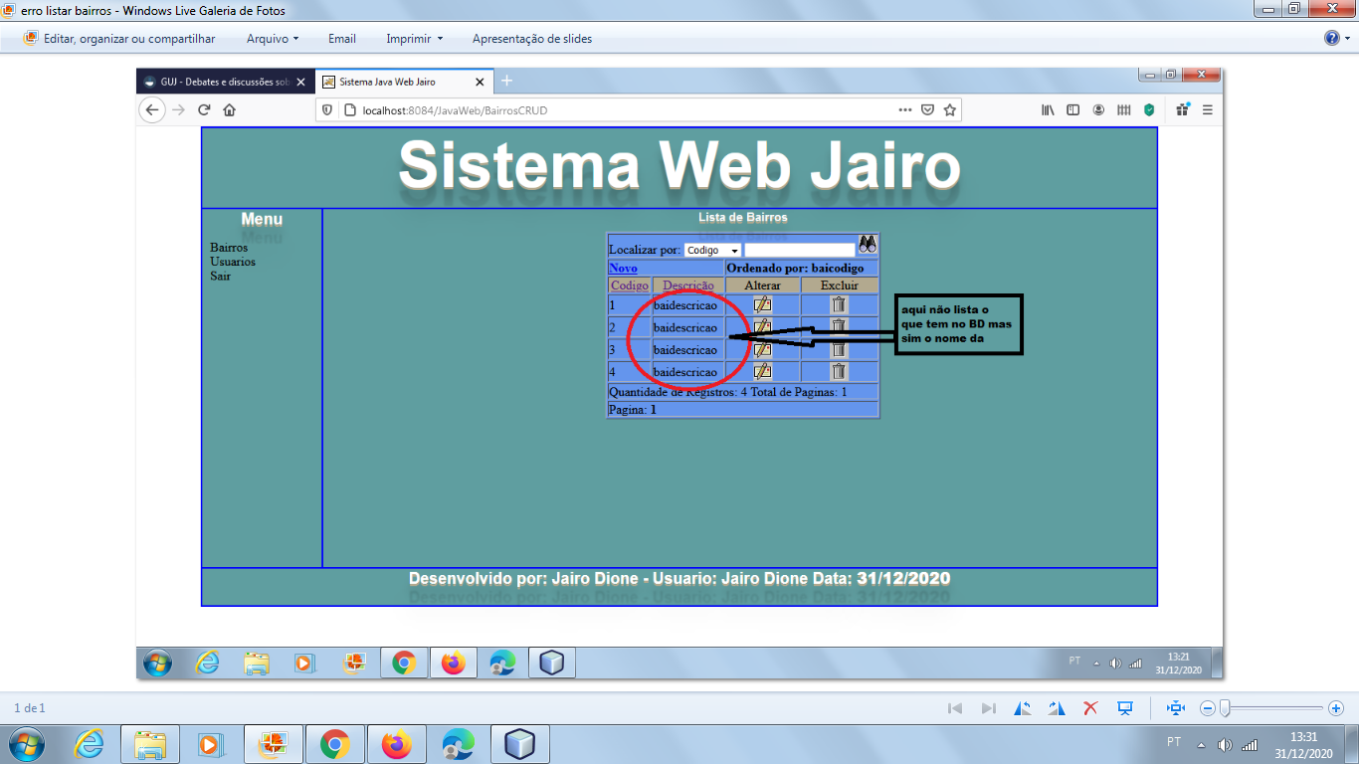Open the Photo Gallery help icon
Image resolution: width=1359 pixels, height=764 pixels.
pos(1332,38)
